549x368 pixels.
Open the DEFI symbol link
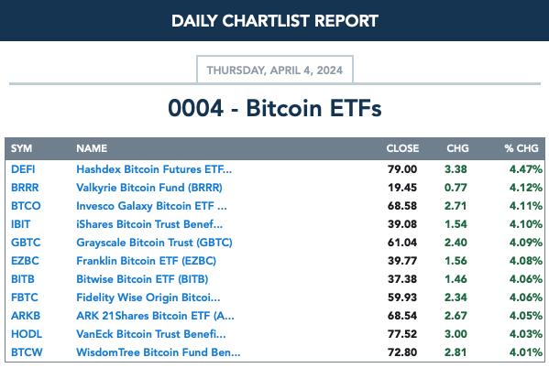pyautogui.click(x=23, y=169)
